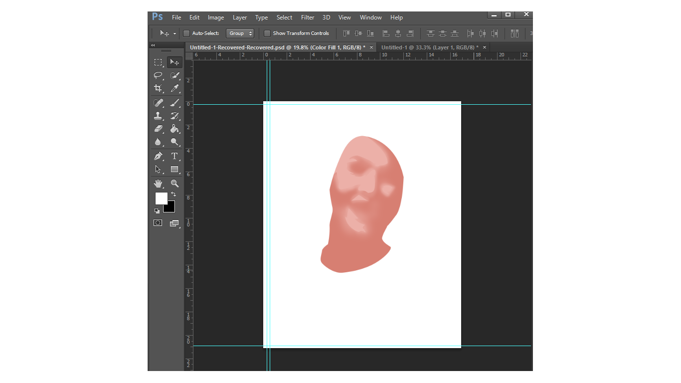
Task: Swap foreground and background colors
Action: (x=173, y=194)
